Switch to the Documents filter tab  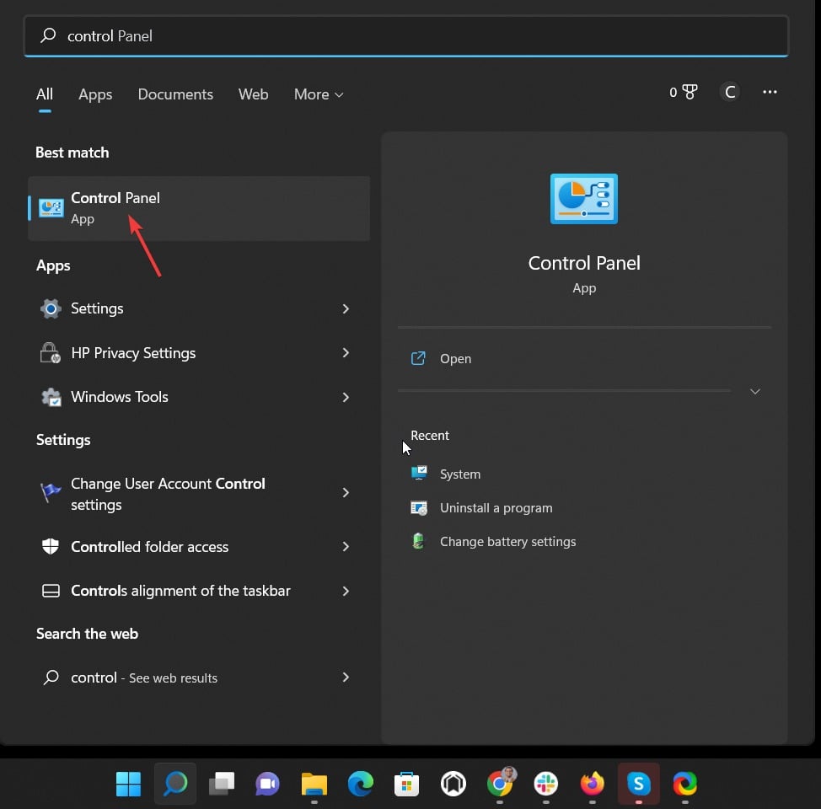pyautogui.click(x=175, y=94)
